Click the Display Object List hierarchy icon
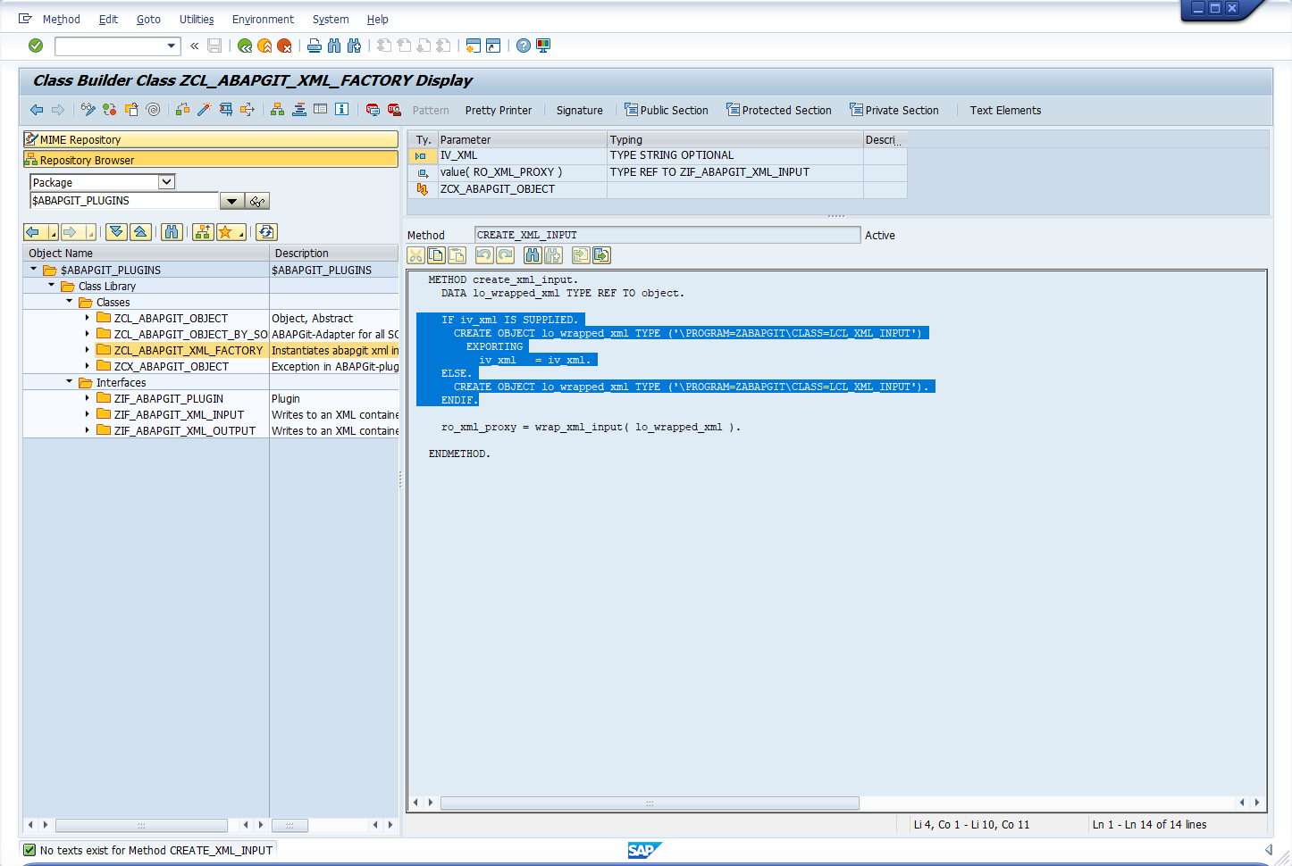The image size is (1292, 866). point(277,110)
